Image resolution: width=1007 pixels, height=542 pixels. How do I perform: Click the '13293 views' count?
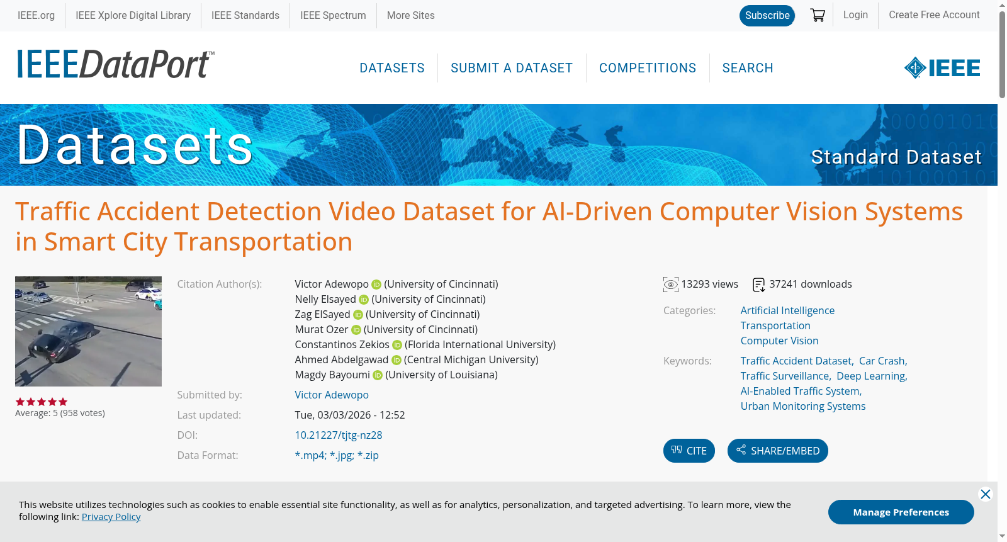point(709,285)
